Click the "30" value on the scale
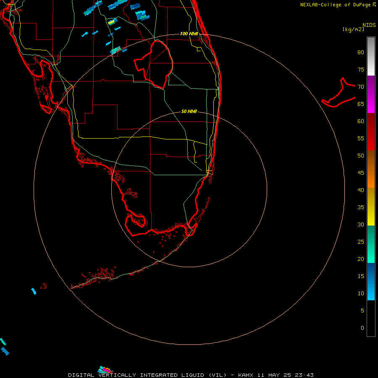Image resolution: width=378 pixels, height=378 pixels. pyautogui.click(x=361, y=224)
